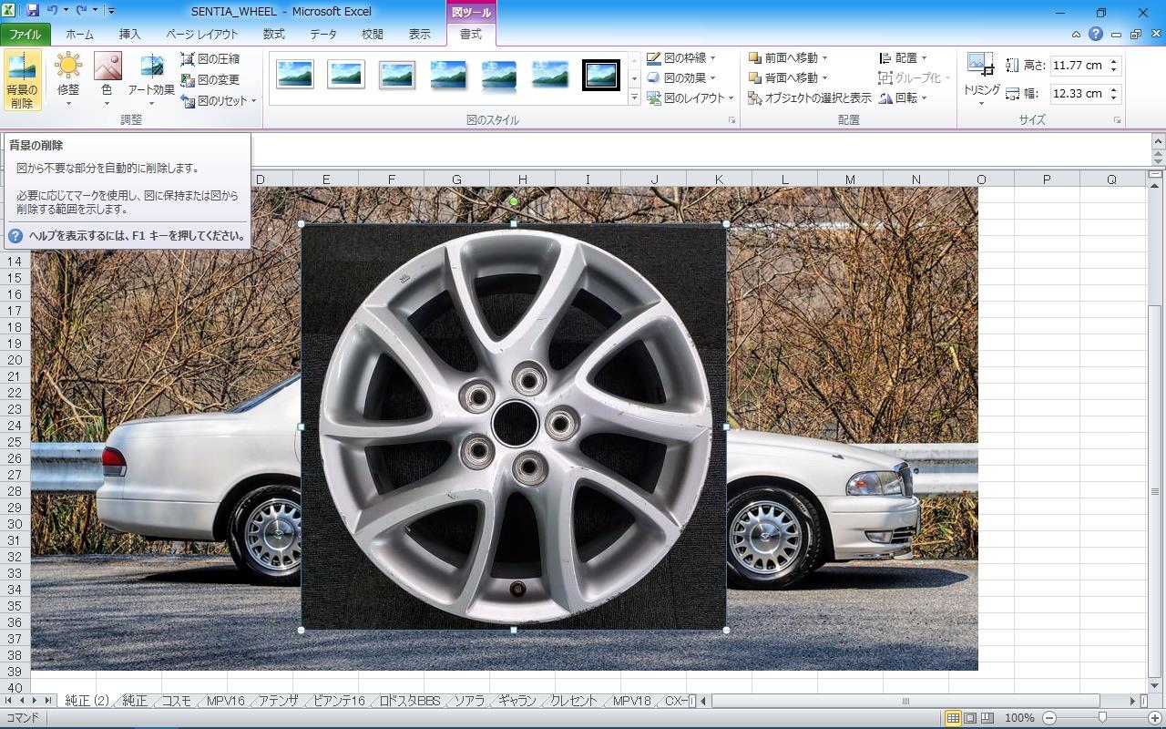Select the ロドスタBBS sheet tab
The width and height of the screenshot is (1166, 729).
(409, 701)
